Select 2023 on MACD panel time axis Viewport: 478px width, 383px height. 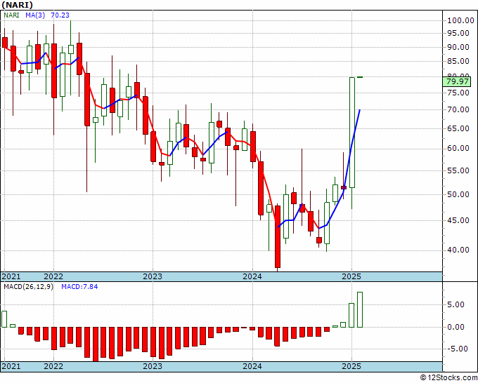(153, 366)
